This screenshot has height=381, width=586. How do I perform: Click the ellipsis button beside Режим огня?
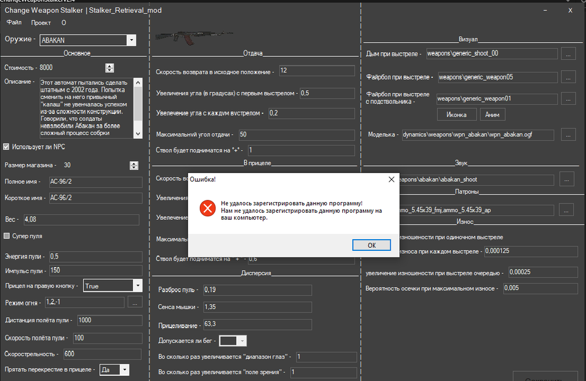[134, 302]
